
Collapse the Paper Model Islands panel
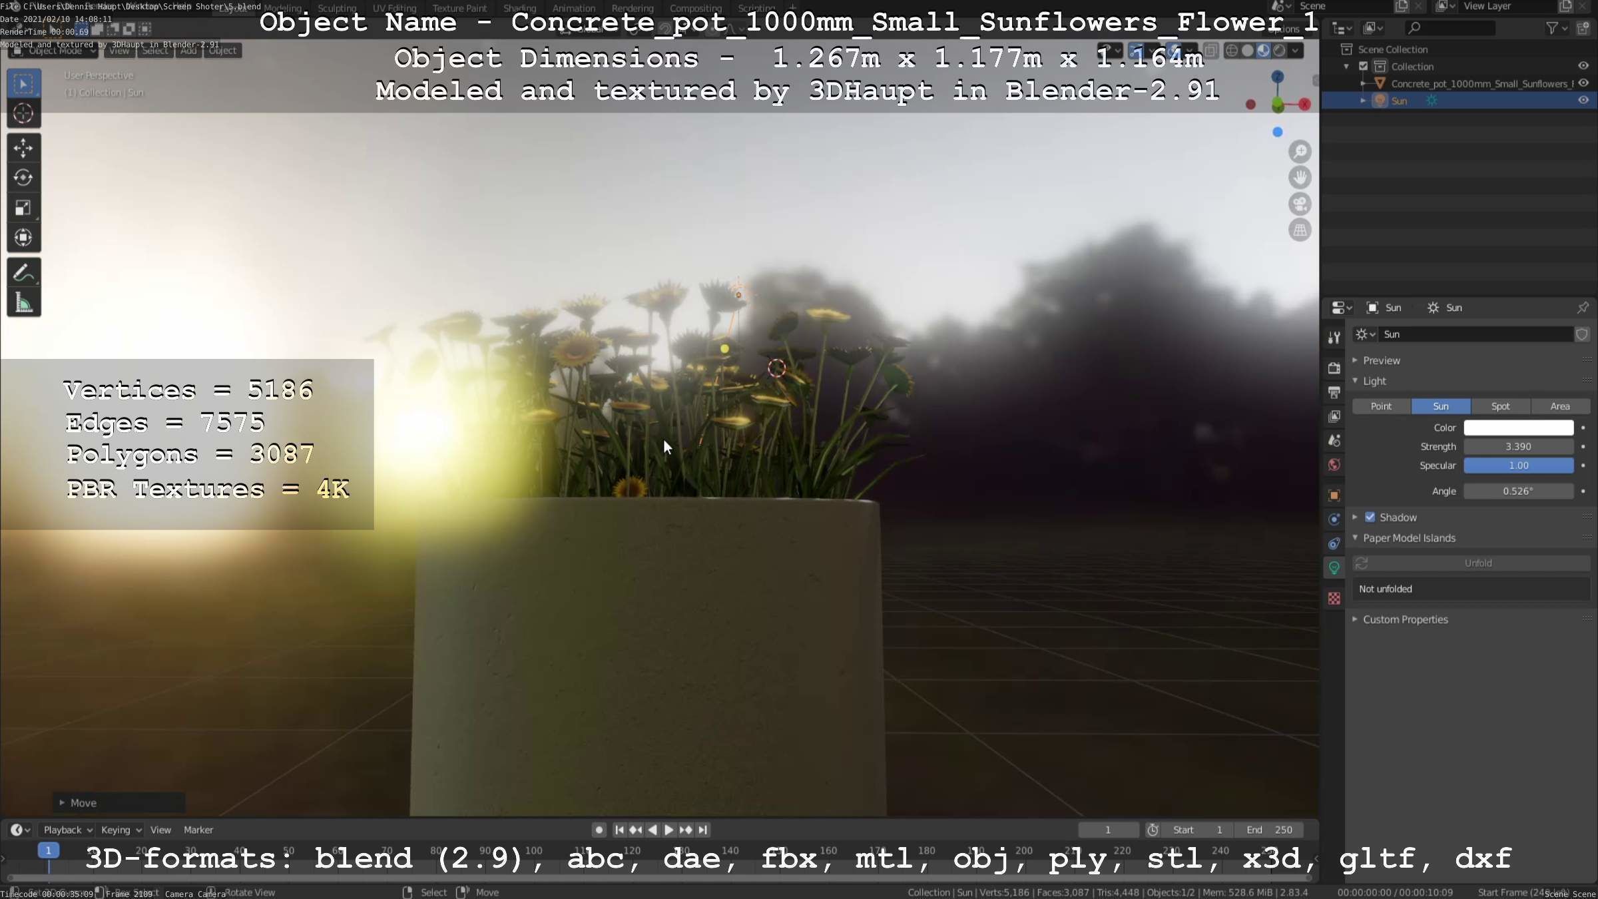tap(1355, 538)
